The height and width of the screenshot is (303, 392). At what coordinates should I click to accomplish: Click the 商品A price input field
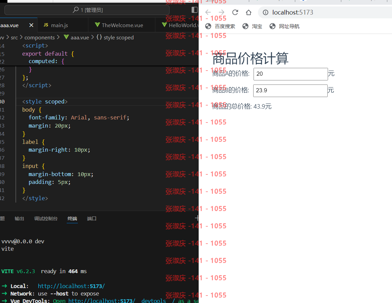(x=290, y=74)
